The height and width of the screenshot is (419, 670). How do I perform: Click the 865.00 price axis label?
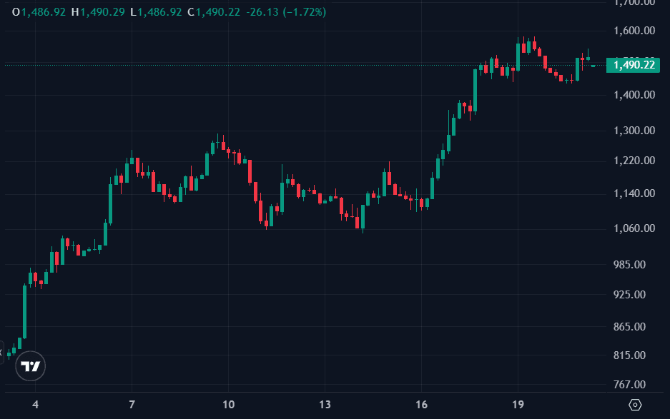pyautogui.click(x=629, y=327)
